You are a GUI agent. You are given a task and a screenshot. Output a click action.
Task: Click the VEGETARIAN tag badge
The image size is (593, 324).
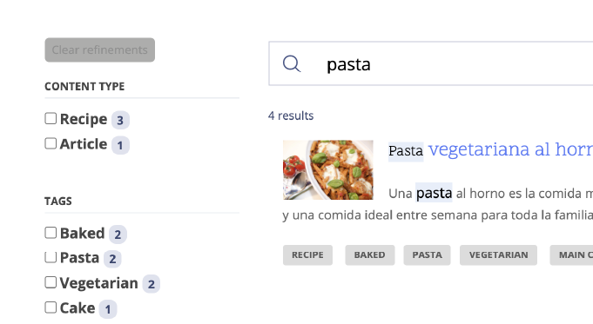[x=498, y=255]
